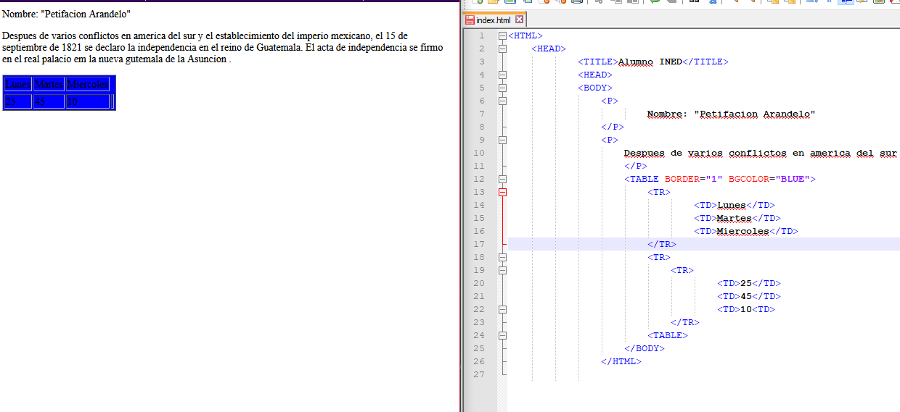Collapse the TABLE fold marker on line 12

pos(502,179)
